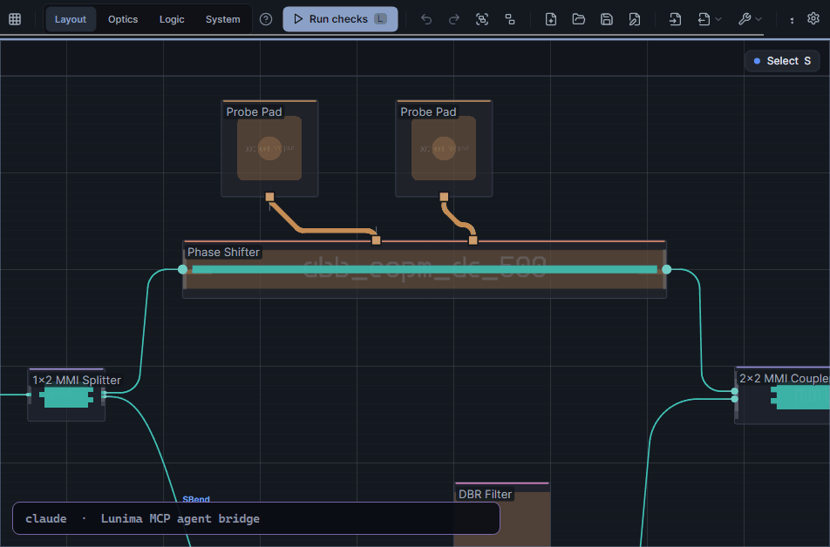Open the System tab

pyautogui.click(x=223, y=19)
